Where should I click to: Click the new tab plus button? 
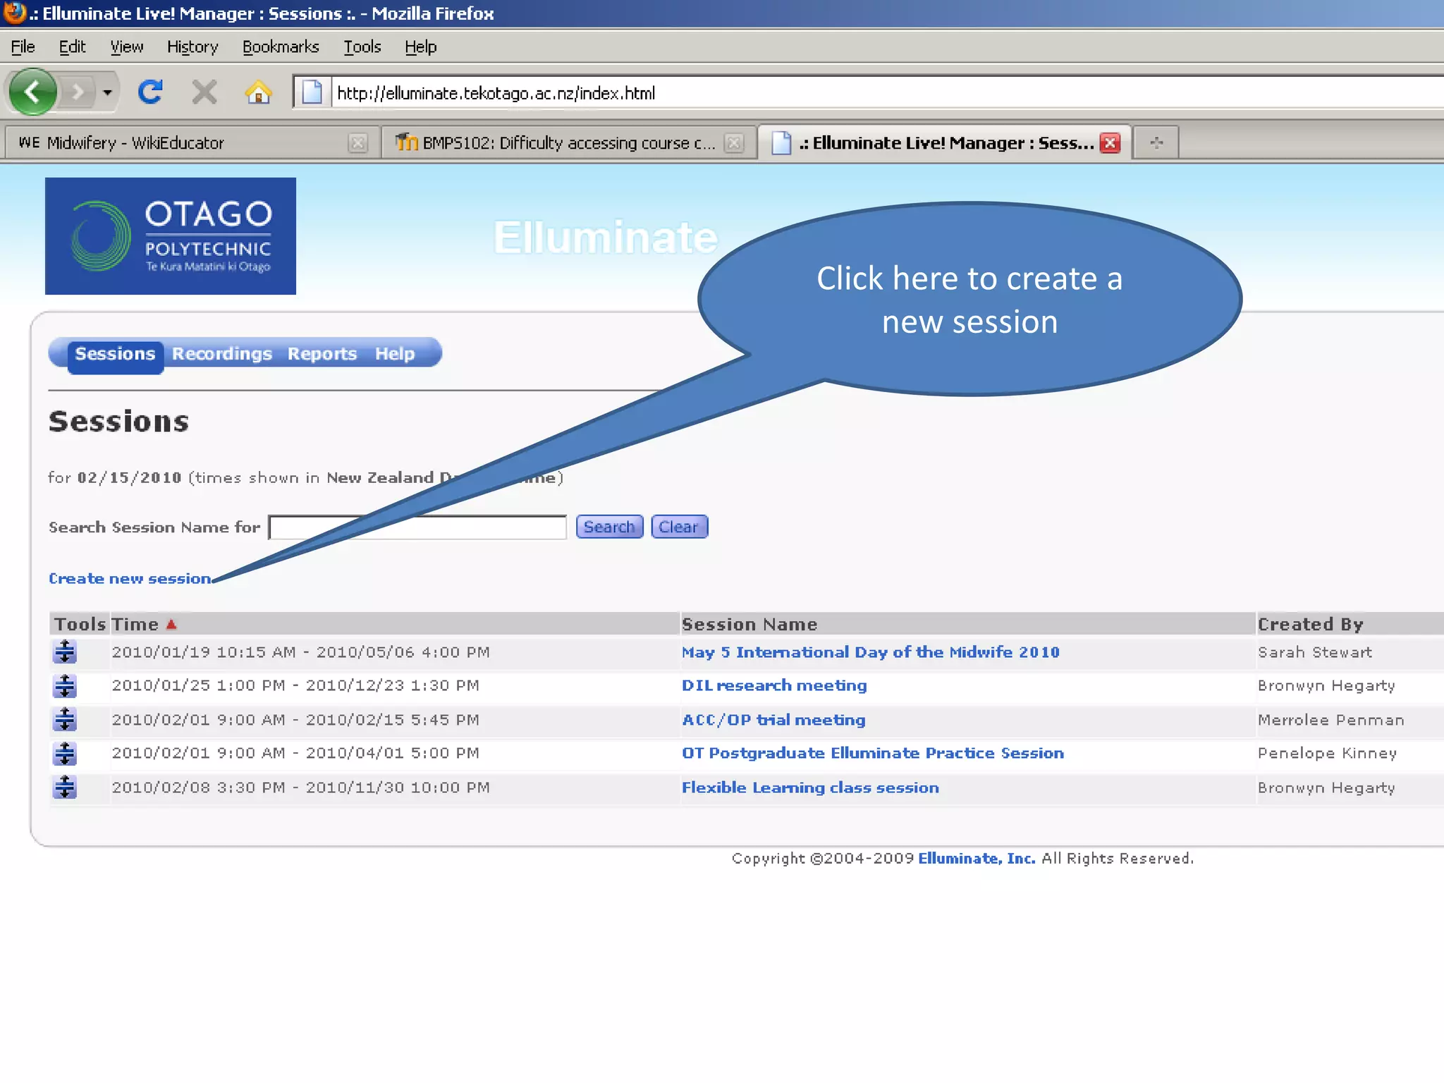pos(1156,143)
